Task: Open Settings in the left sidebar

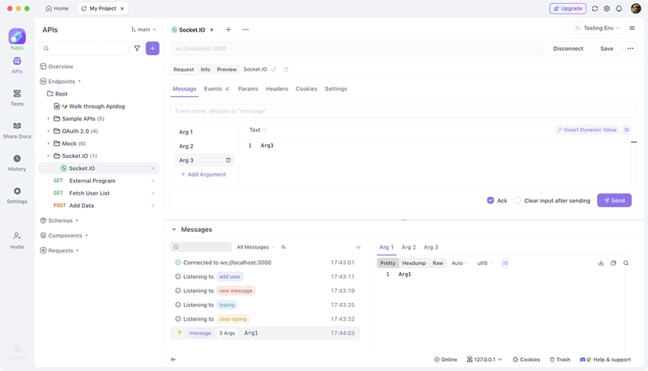Action: coord(17,196)
